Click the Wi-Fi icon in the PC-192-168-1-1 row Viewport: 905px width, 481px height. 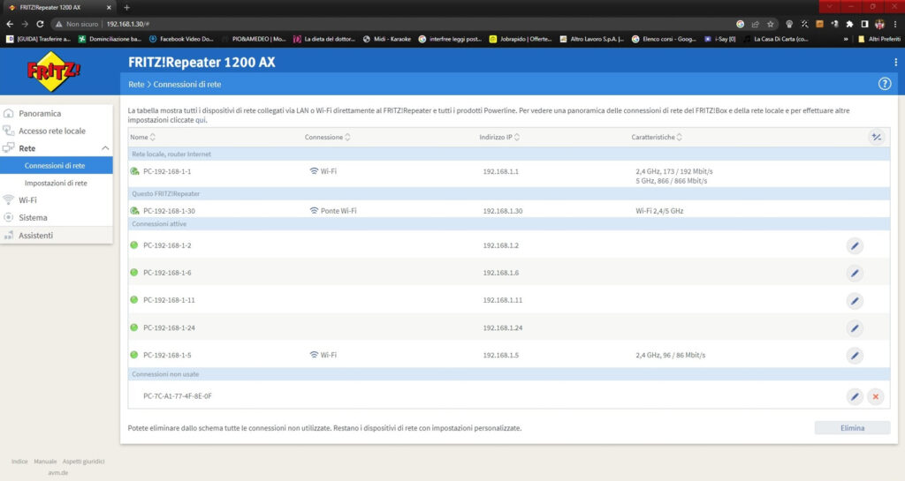coord(314,171)
